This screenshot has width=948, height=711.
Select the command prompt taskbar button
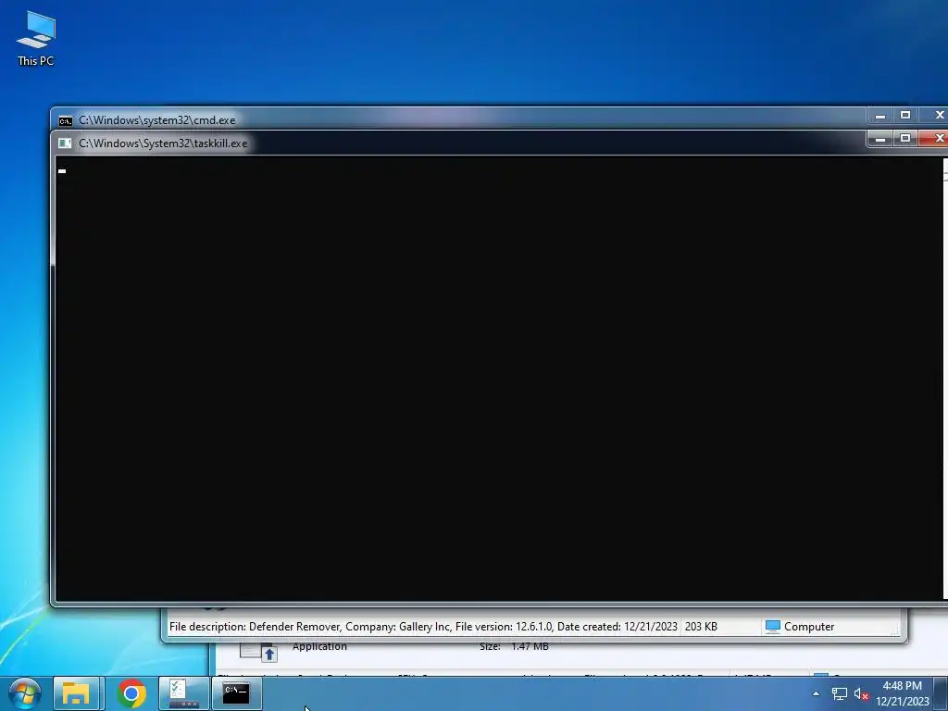click(236, 693)
